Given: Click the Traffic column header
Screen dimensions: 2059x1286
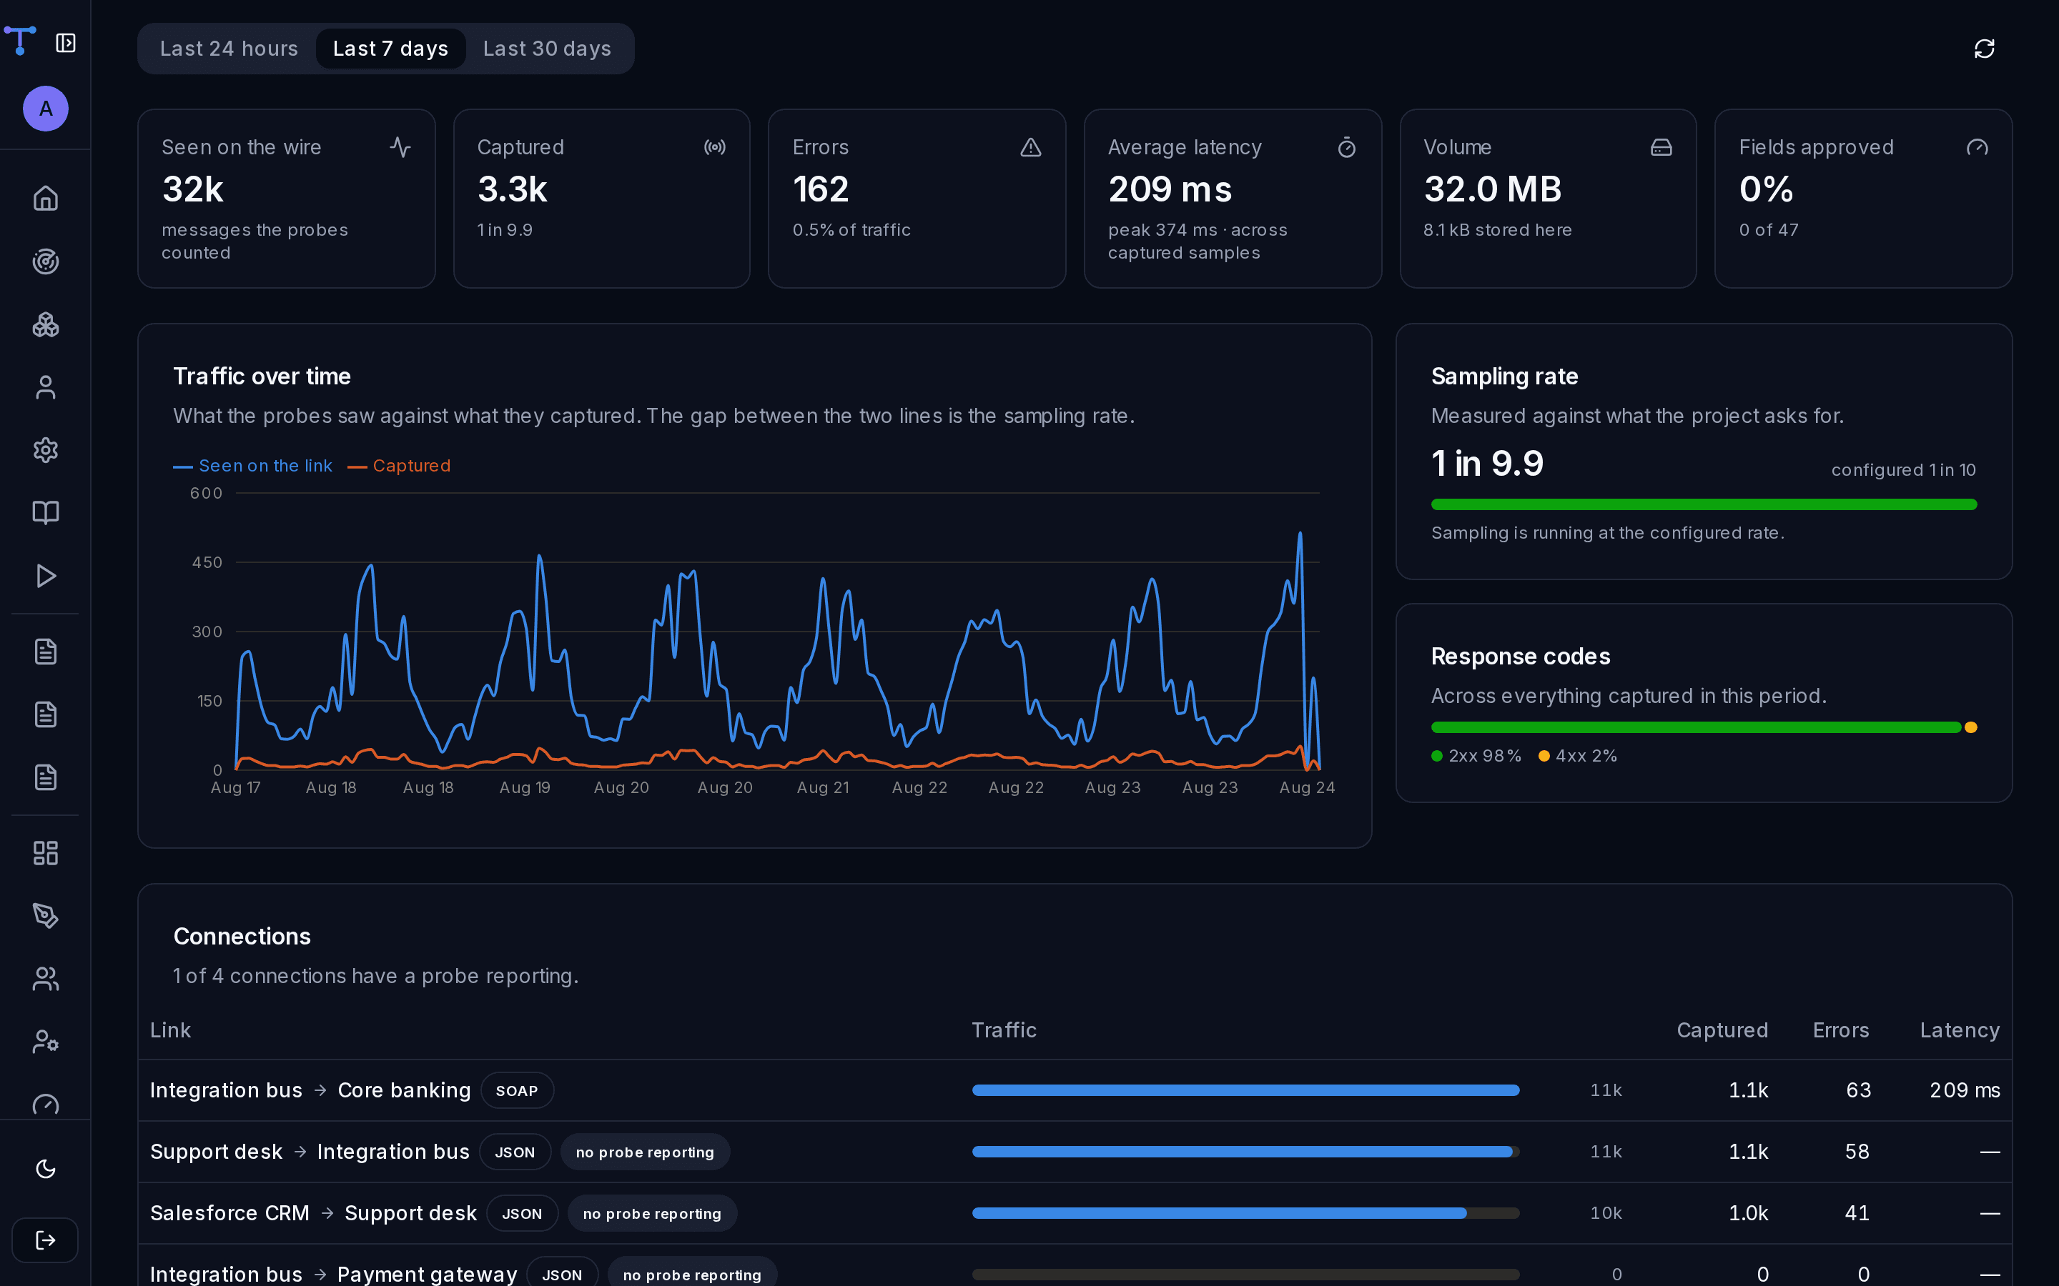Looking at the screenshot, I should pyautogui.click(x=1004, y=1030).
